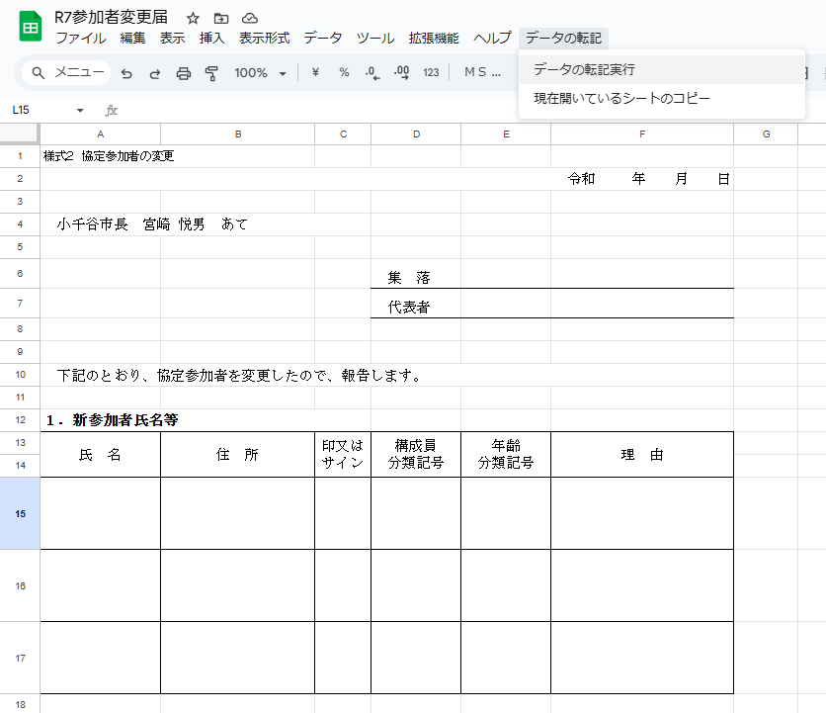Close the データの転記 menu
This screenshot has width=826, height=713.
(x=563, y=38)
